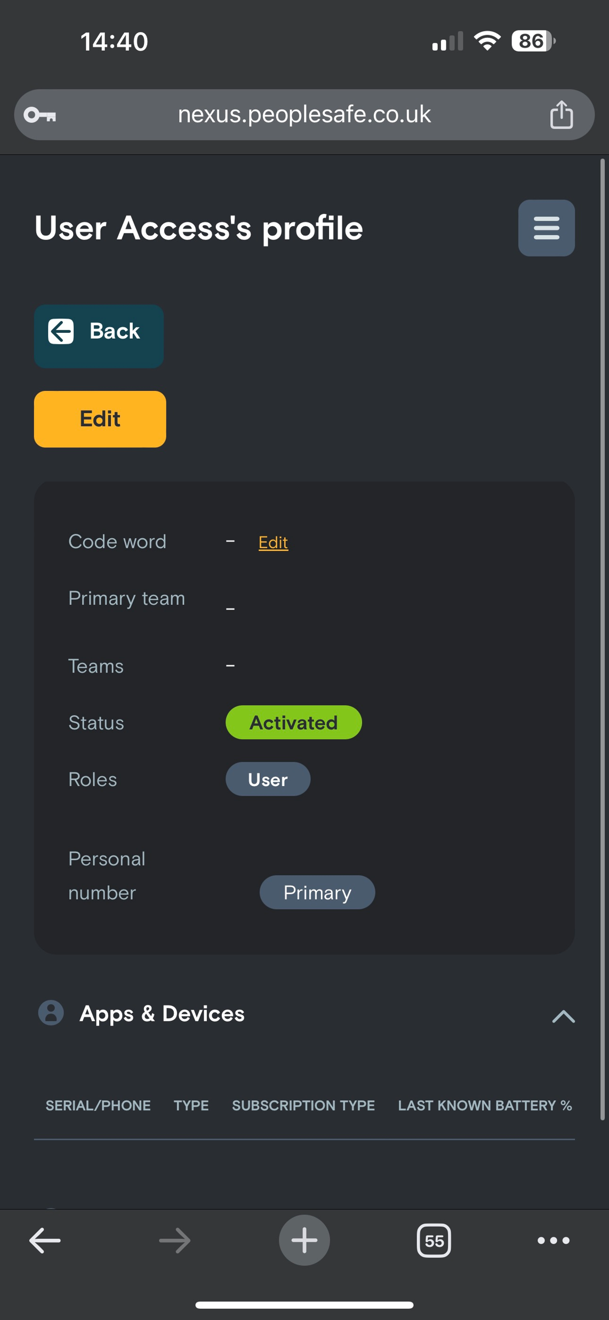
Task: Open a new tab with the plus icon
Action: [x=304, y=1240]
